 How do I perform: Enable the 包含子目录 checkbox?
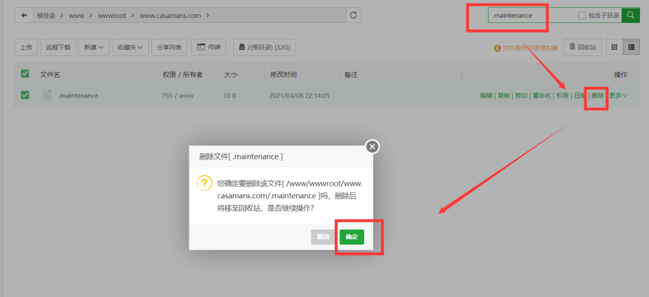582,15
